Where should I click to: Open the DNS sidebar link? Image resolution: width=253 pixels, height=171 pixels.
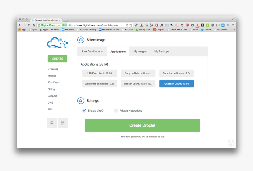50,103
